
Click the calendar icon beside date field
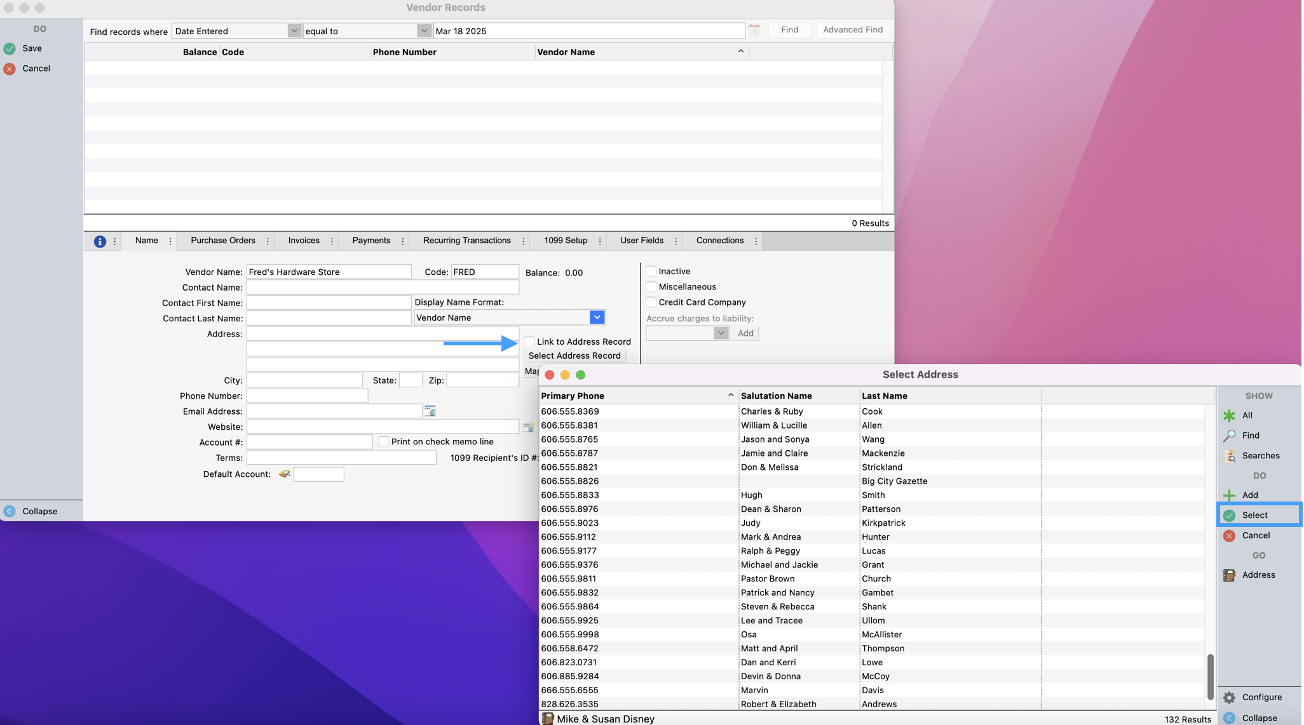coord(754,30)
